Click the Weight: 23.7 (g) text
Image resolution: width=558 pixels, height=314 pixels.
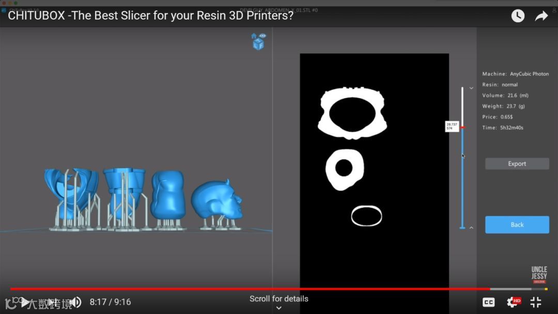[503, 106]
